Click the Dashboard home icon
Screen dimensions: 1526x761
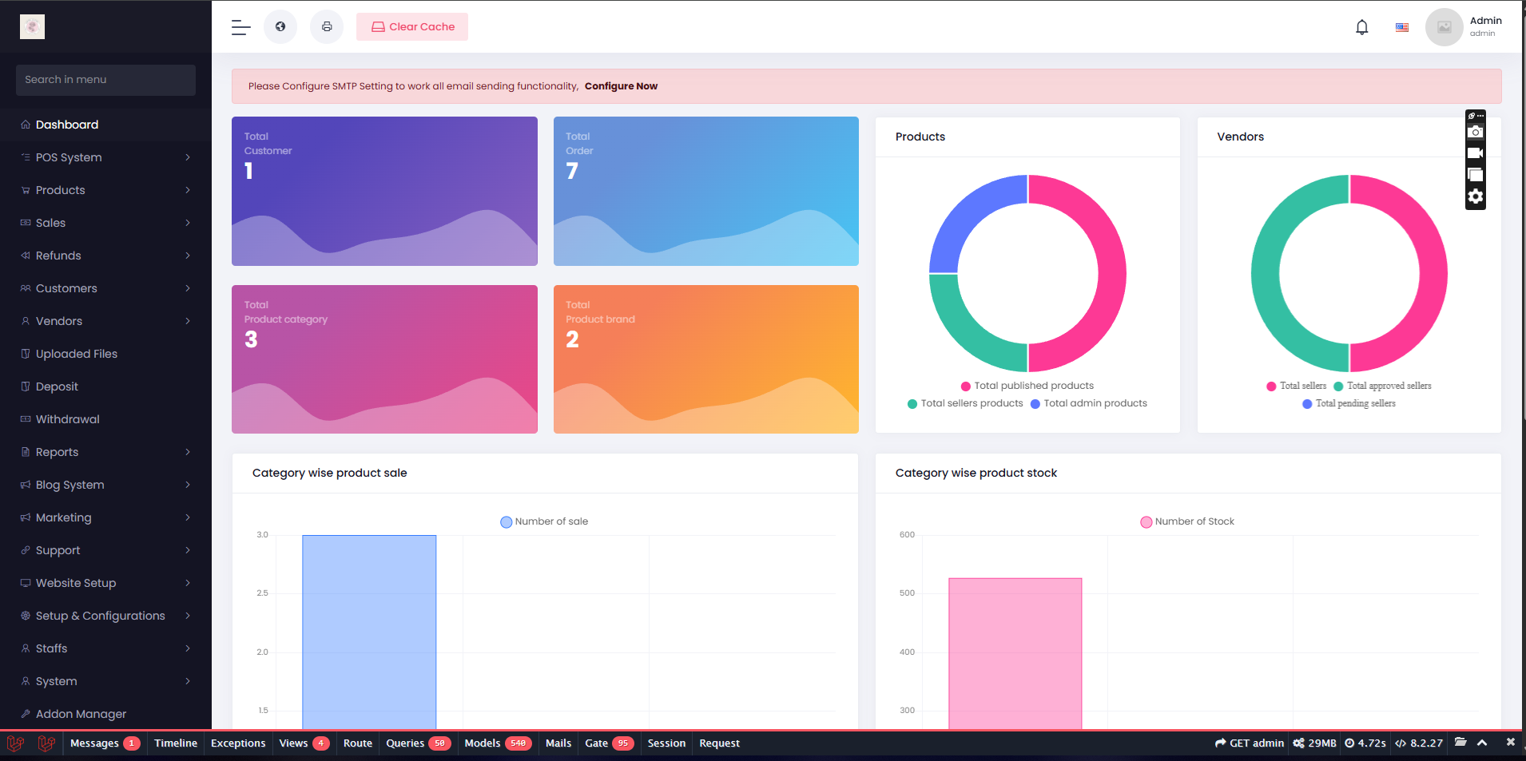click(x=26, y=125)
